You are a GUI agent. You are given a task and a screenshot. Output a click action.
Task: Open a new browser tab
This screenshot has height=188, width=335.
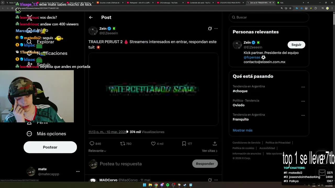click(308, 3)
